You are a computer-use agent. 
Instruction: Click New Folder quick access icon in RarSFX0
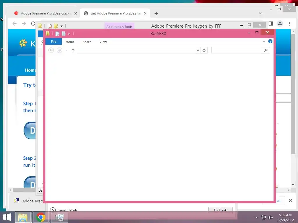63,34
